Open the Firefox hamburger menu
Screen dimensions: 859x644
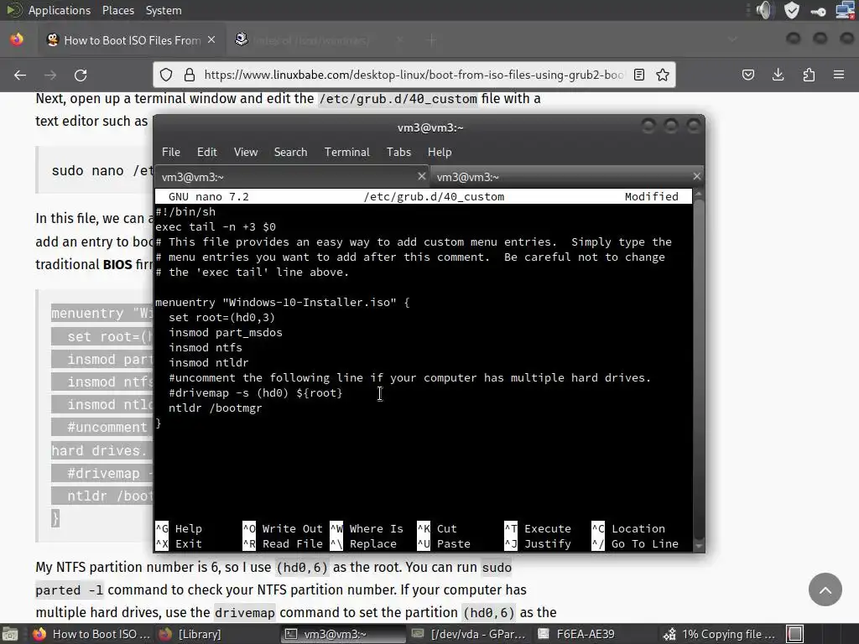(x=839, y=75)
